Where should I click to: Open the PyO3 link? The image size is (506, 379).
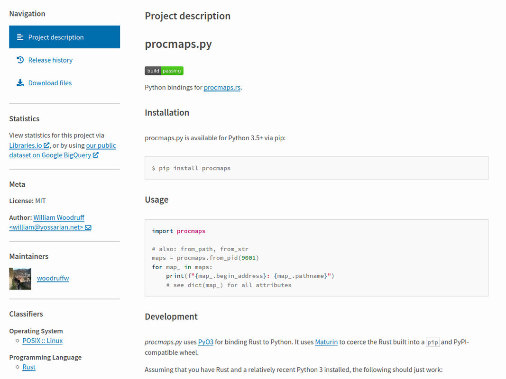tap(205, 342)
